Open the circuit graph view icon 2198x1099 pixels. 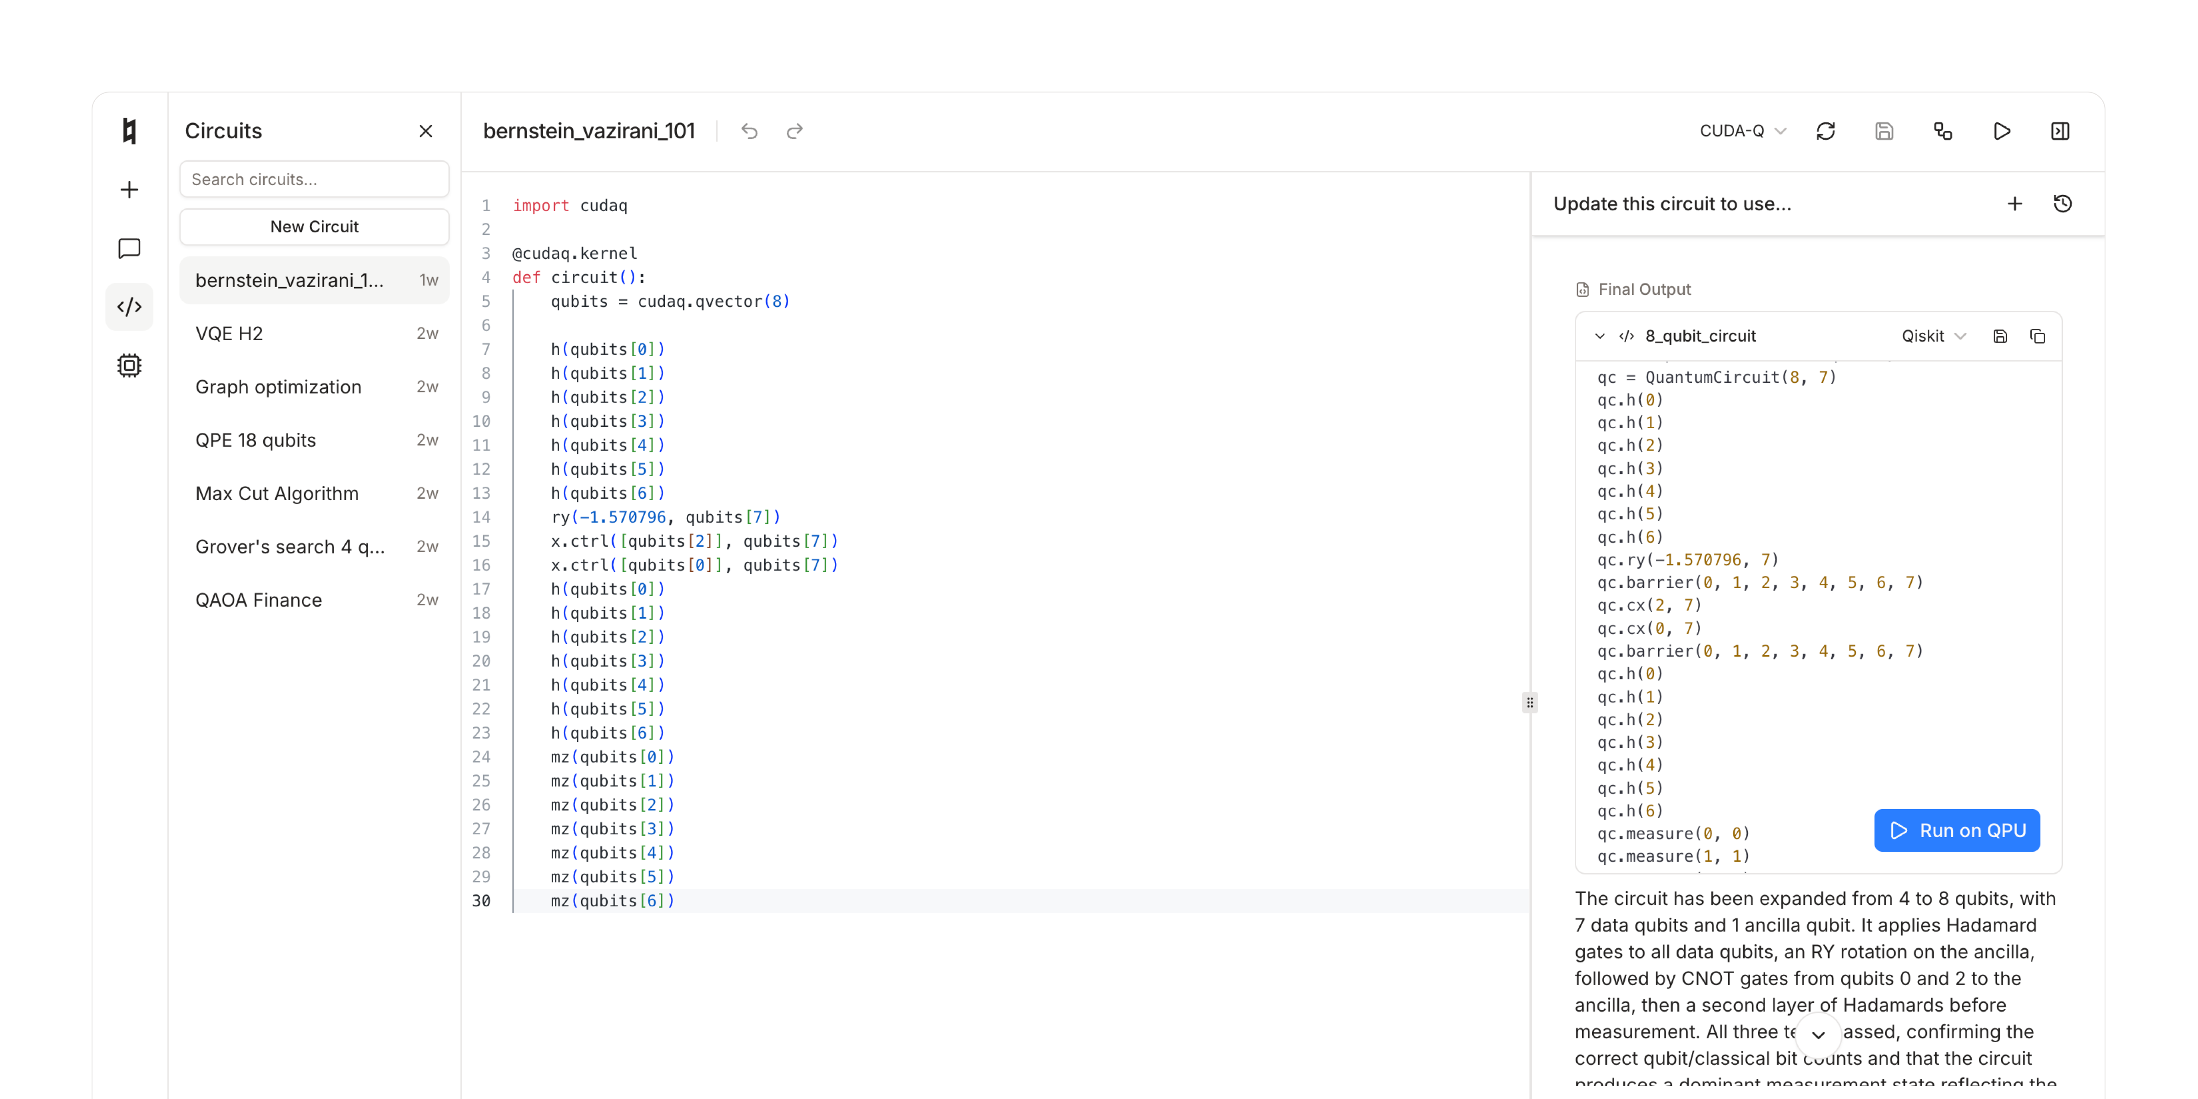pyautogui.click(x=1943, y=131)
